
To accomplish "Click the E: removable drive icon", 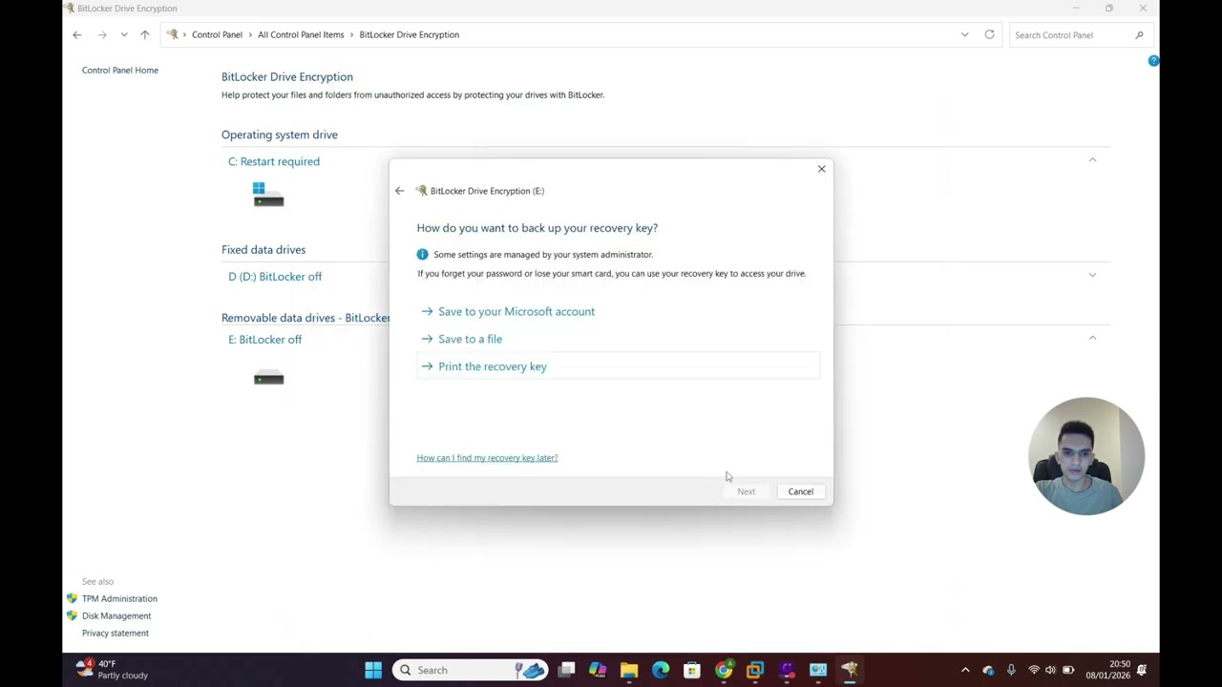I will coord(268,378).
